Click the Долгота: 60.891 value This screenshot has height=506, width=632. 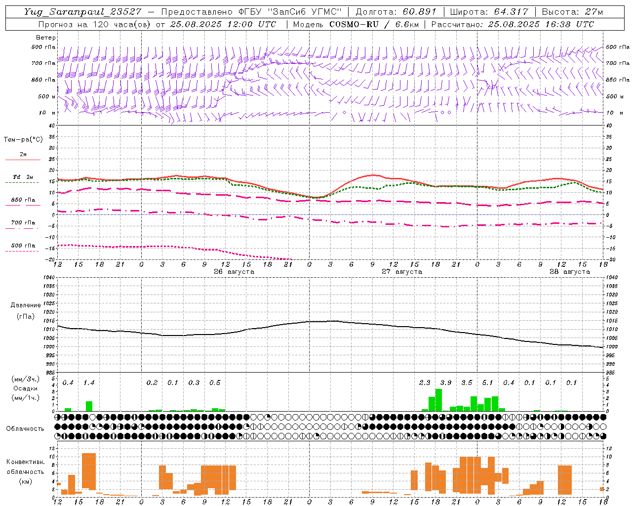coord(395,12)
